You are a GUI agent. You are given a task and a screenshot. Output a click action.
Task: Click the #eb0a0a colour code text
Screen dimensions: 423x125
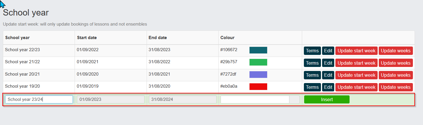[229, 86]
